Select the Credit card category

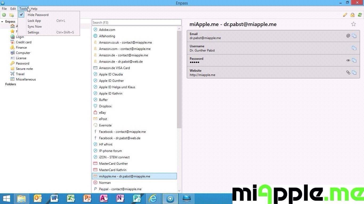23,42
